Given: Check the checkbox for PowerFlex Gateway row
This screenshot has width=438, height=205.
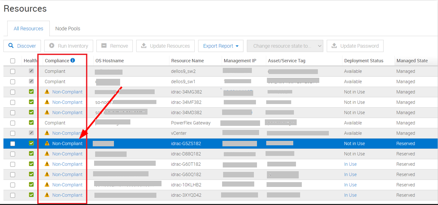Looking at the screenshot, I should [x=13, y=123].
